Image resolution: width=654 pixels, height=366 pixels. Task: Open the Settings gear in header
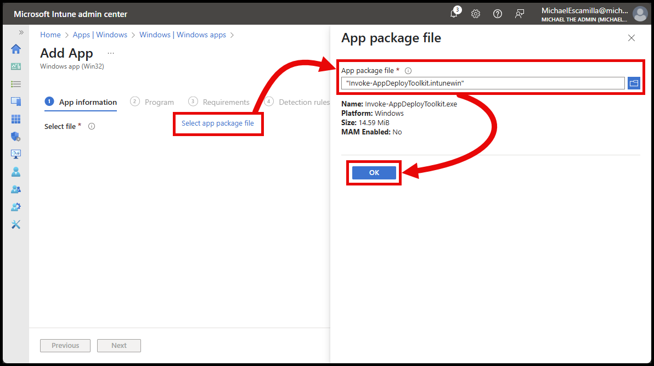pyautogui.click(x=476, y=14)
